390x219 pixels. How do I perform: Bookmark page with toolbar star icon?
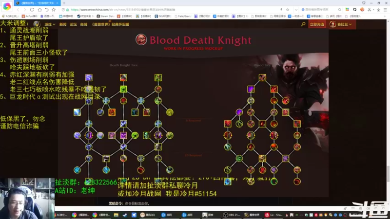pos(54,10)
